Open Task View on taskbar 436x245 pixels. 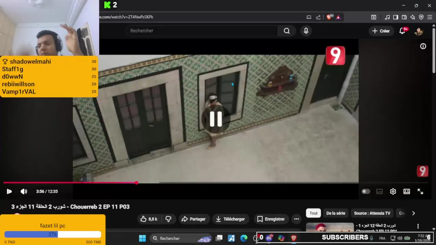pyautogui.click(x=219, y=238)
